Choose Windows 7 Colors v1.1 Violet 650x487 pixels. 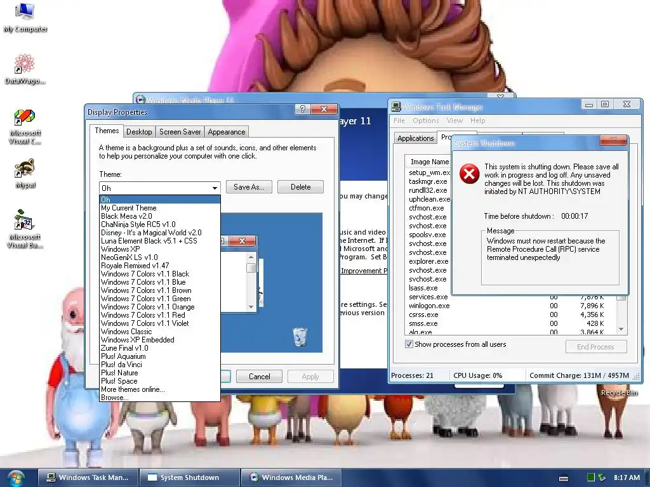pos(159,323)
